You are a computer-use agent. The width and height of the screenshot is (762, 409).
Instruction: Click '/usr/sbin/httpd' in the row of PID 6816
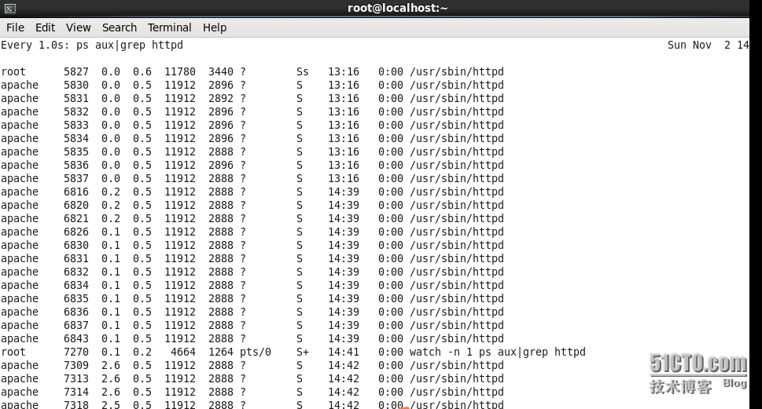coord(457,192)
